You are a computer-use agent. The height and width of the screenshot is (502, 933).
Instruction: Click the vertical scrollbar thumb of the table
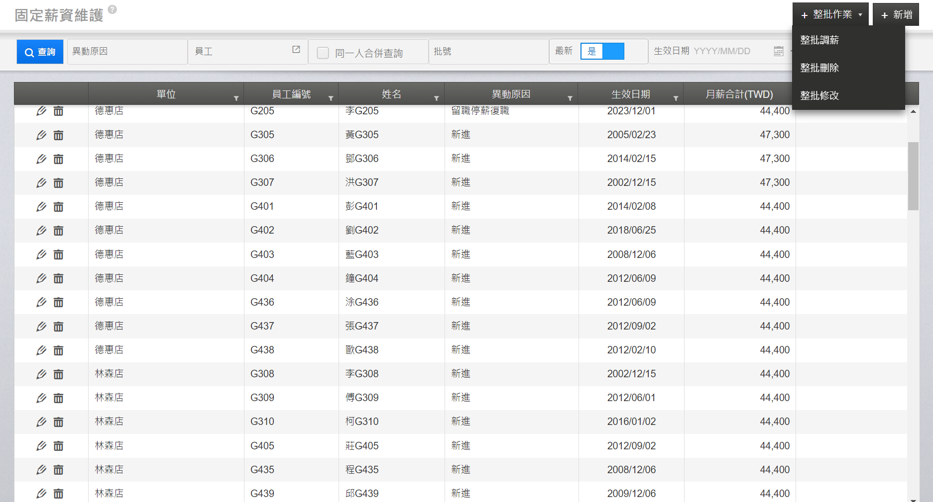pyautogui.click(x=913, y=176)
